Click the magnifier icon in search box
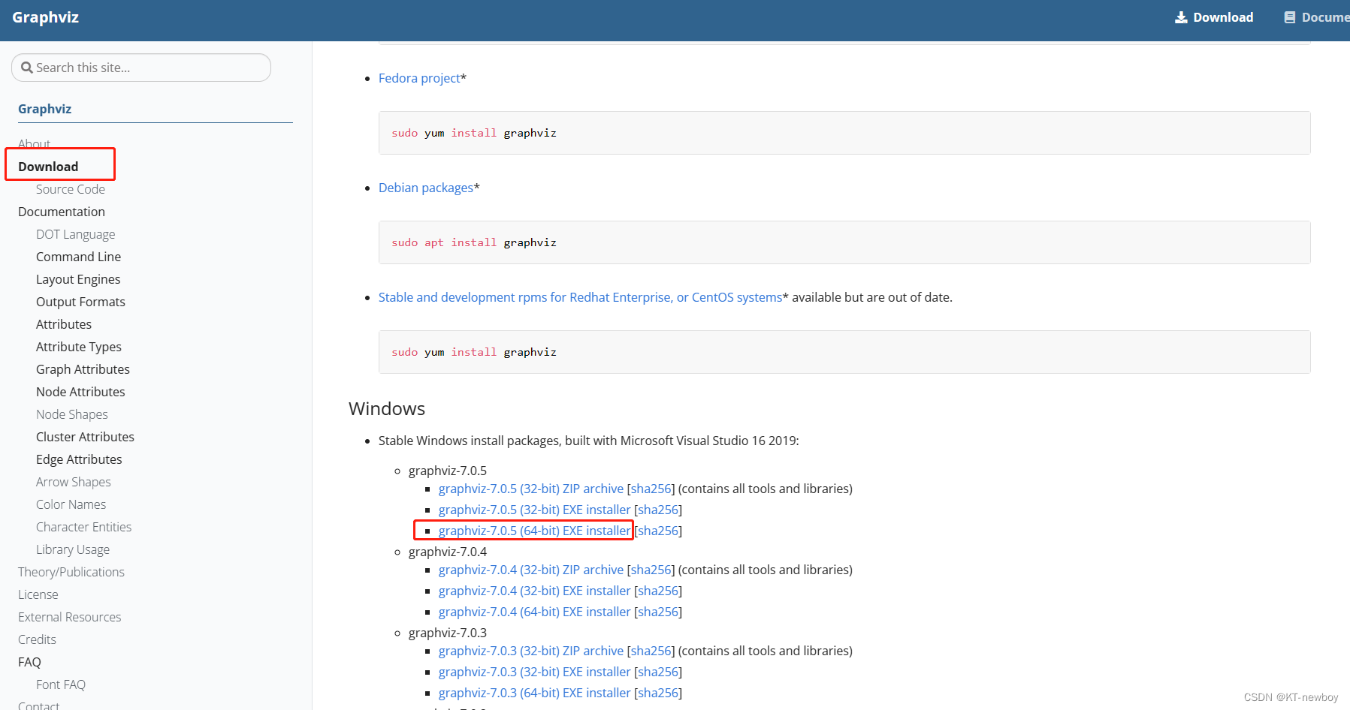Viewport: 1350px width, 710px height. coord(27,68)
